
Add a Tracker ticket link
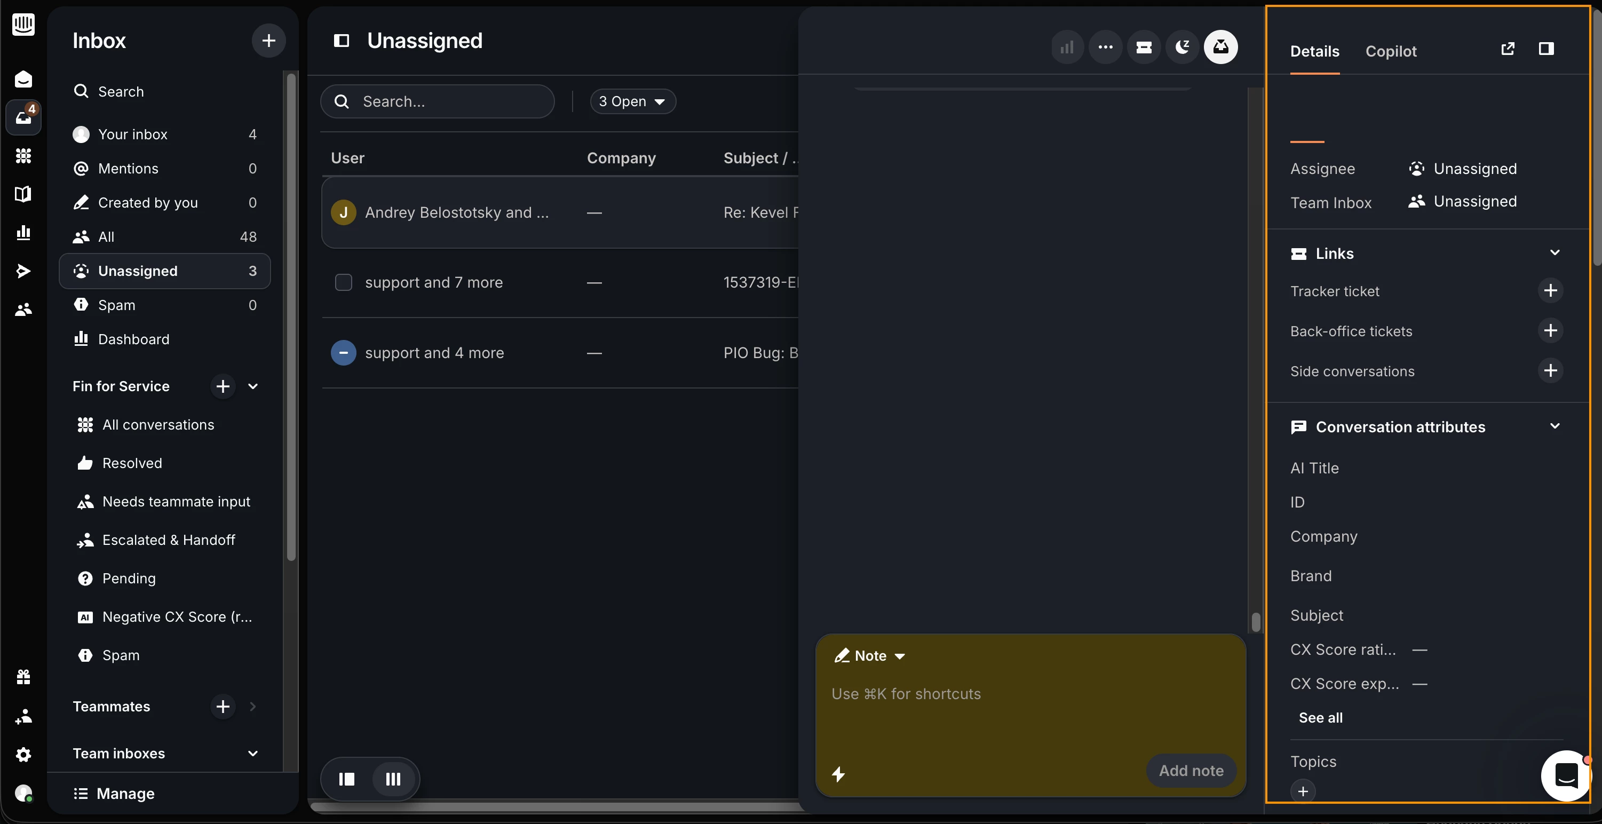tap(1550, 290)
